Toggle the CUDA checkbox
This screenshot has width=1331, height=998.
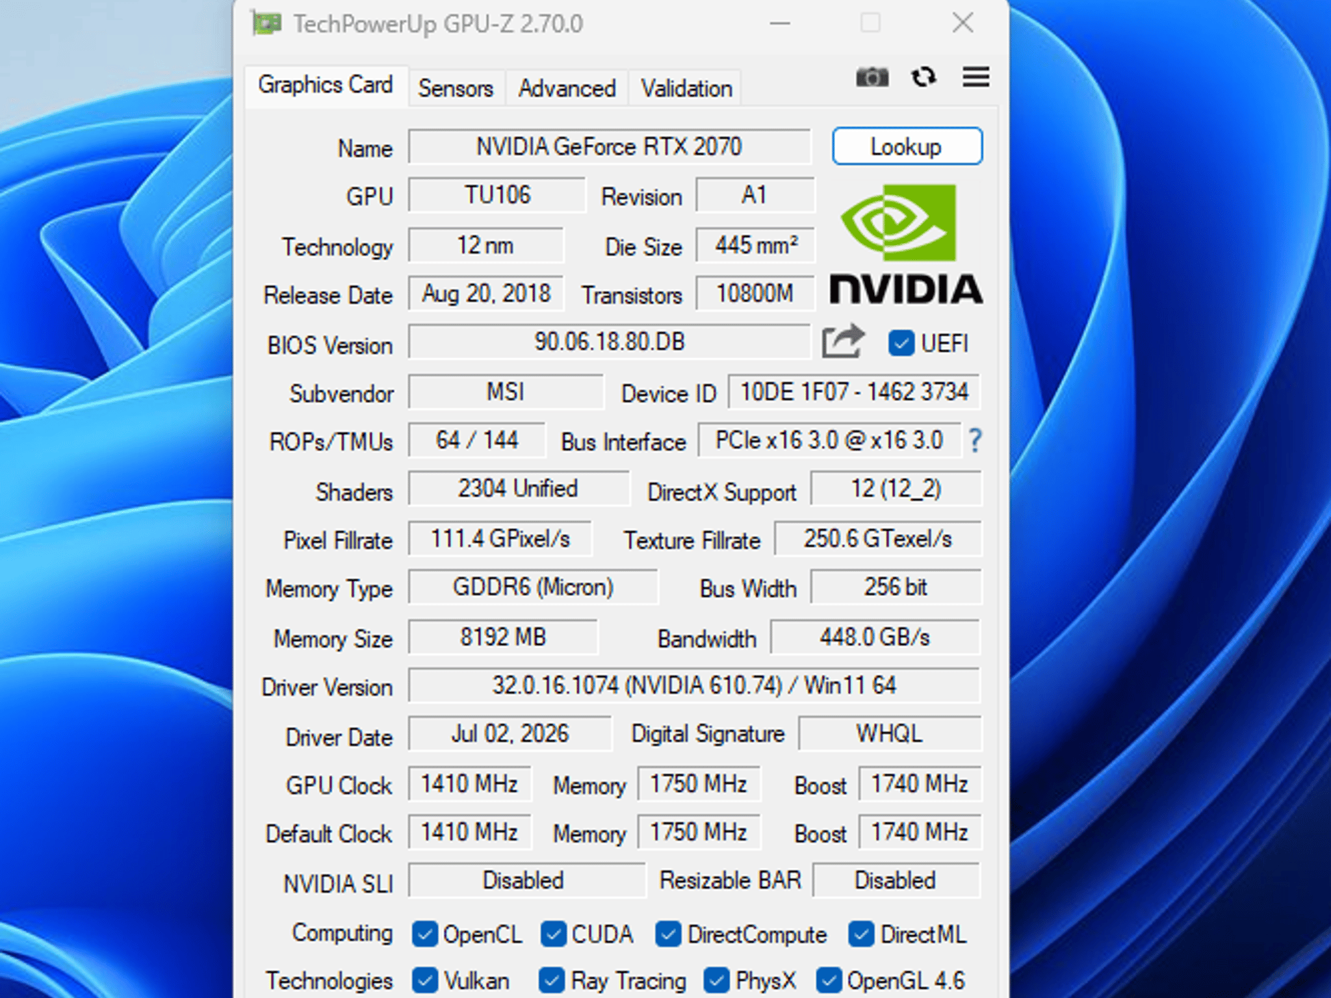pyautogui.click(x=553, y=934)
